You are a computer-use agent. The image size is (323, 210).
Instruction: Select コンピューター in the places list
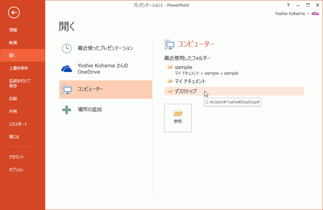[x=106, y=89]
